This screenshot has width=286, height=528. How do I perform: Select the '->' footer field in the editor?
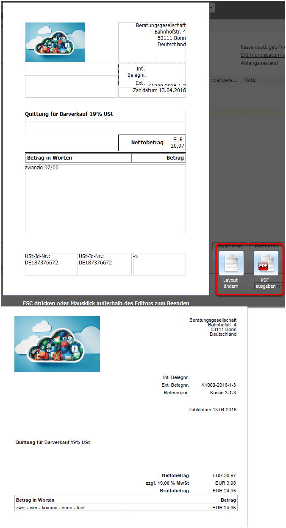point(159,264)
